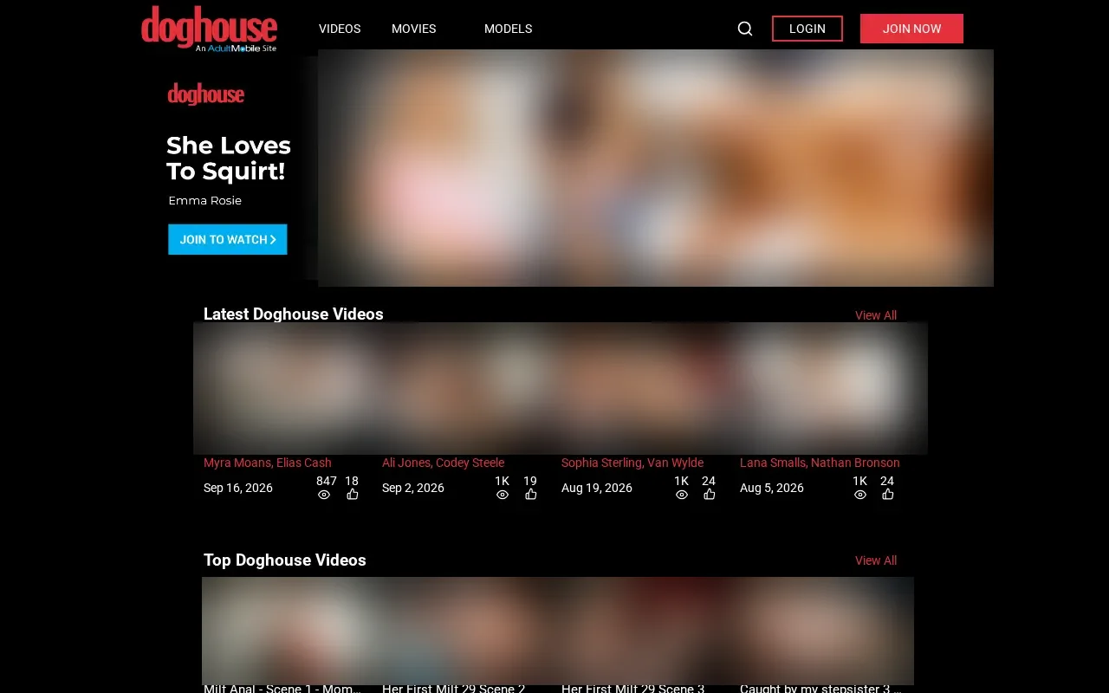Open the Ali Jones, Codey Steele link
Image resolution: width=1109 pixels, height=693 pixels.
coord(443,463)
